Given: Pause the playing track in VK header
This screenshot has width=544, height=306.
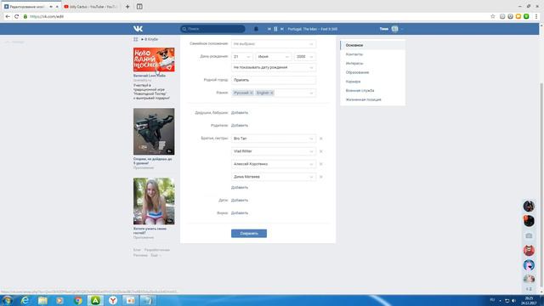Looking at the screenshot, I should pos(275,29).
